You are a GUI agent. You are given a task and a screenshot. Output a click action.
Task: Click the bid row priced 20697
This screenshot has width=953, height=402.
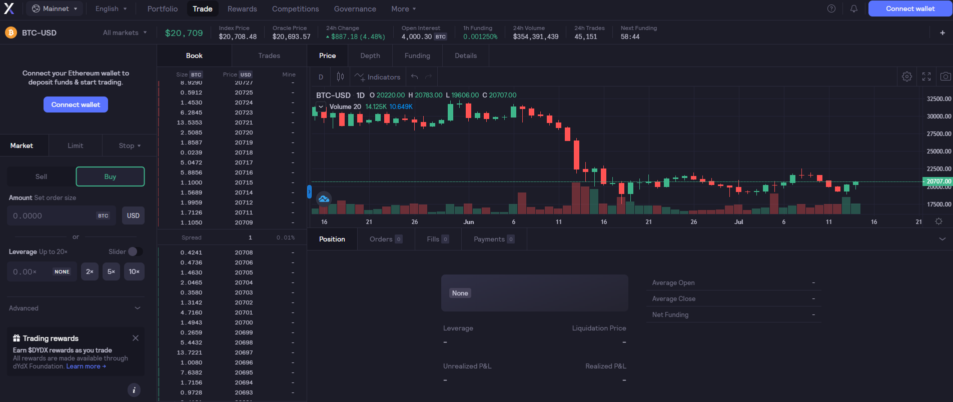coord(232,352)
